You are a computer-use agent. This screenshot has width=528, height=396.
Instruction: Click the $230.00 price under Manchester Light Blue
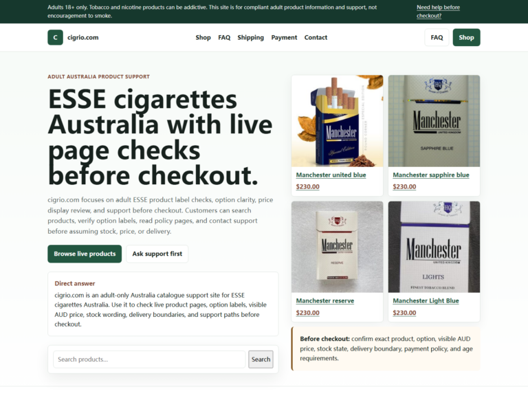tap(404, 313)
